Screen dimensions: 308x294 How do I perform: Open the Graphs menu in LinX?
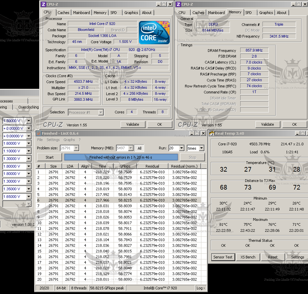coord(69,140)
